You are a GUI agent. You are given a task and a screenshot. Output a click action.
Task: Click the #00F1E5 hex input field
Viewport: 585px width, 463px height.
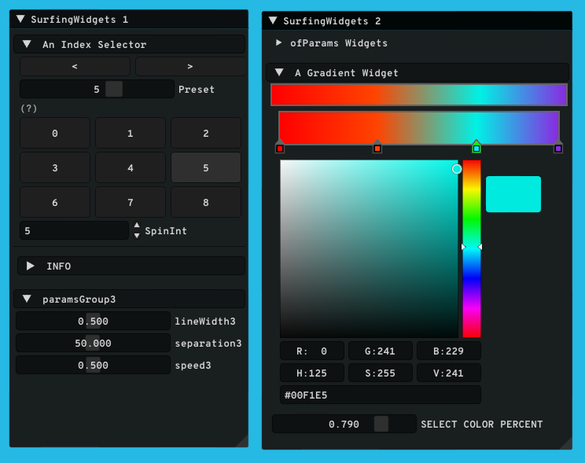[381, 395]
